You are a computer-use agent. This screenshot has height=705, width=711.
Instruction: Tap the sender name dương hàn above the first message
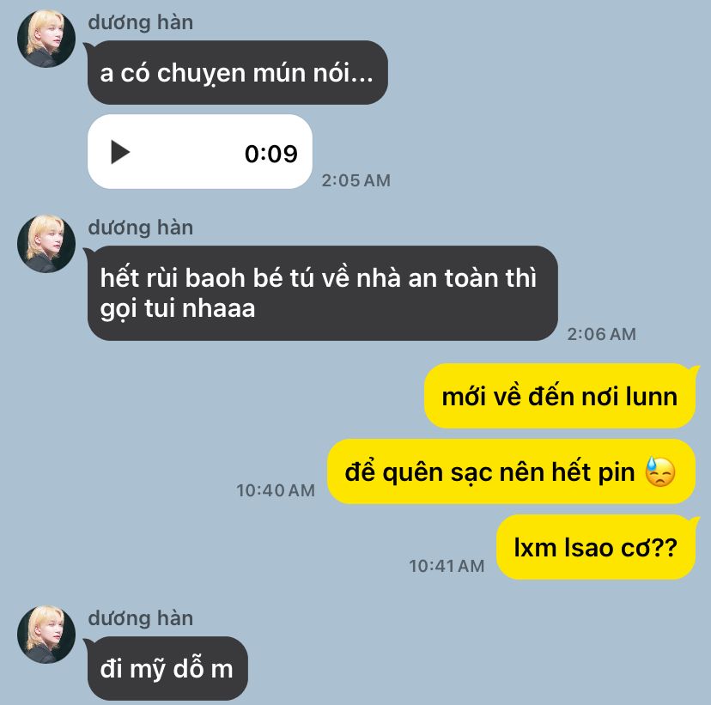pos(141,22)
